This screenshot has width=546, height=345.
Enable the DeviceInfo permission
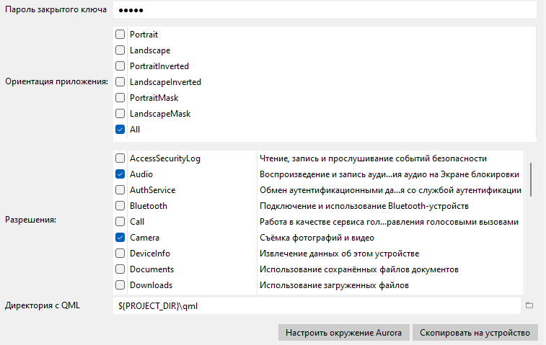tap(120, 254)
